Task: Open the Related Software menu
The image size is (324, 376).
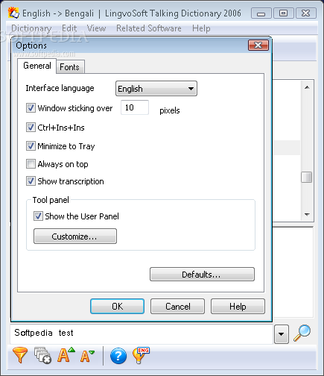Action: [149, 28]
